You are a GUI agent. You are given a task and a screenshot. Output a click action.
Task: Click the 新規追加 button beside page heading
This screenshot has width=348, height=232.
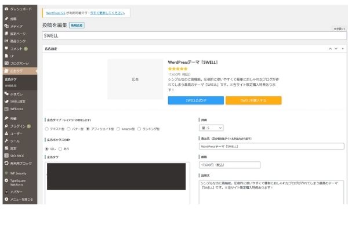(x=77, y=26)
